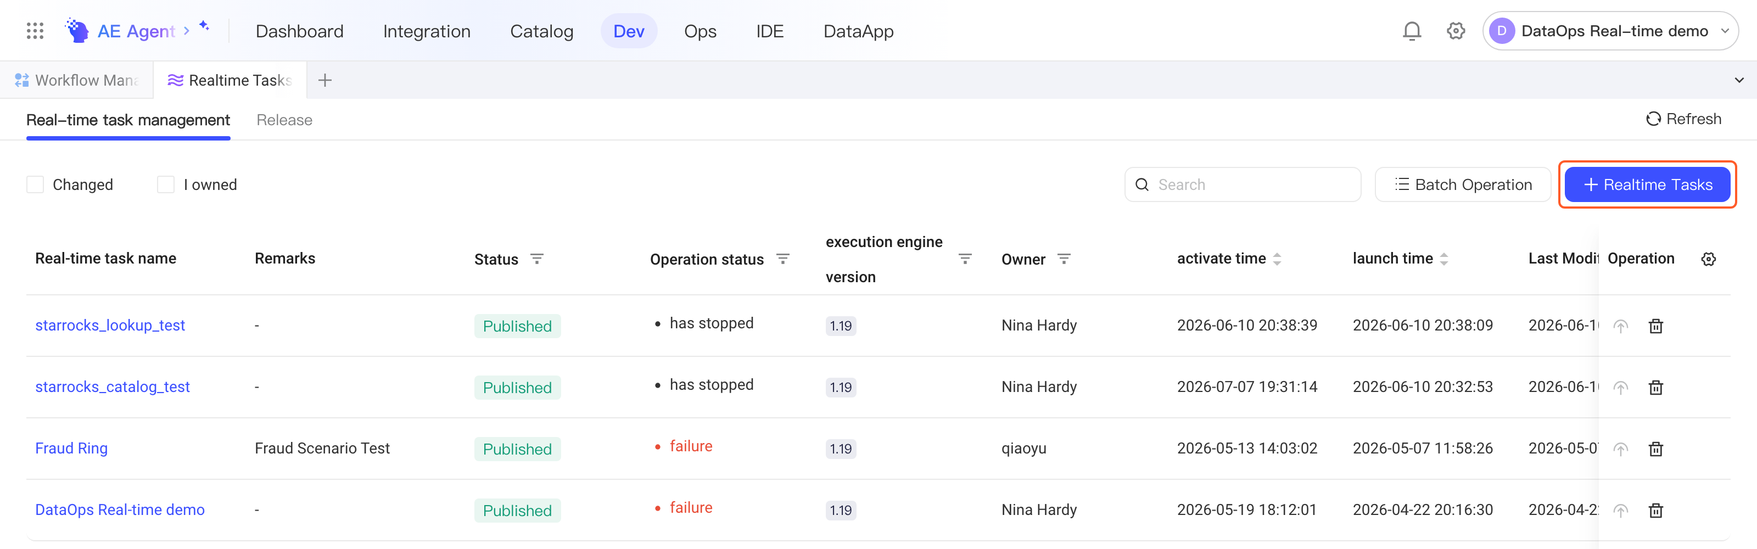The height and width of the screenshot is (549, 1757).
Task: Click the AE Agent sparkle icon
Action: coord(203,26)
